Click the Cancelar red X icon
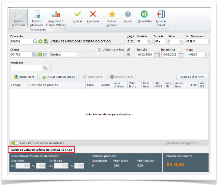Image resolution: width=219 pixels, height=186 pixels. (93, 14)
